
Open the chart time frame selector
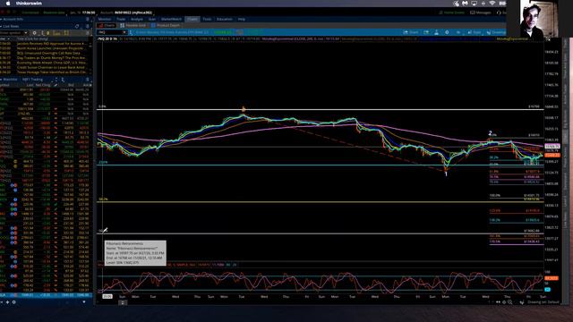(458, 32)
